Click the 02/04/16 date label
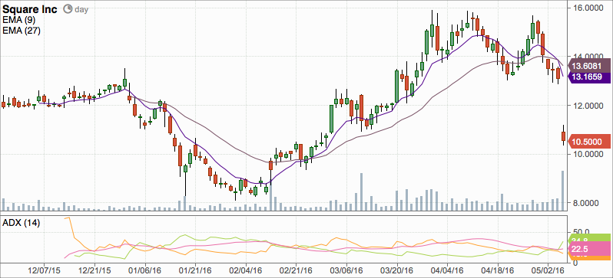 [x=246, y=270]
